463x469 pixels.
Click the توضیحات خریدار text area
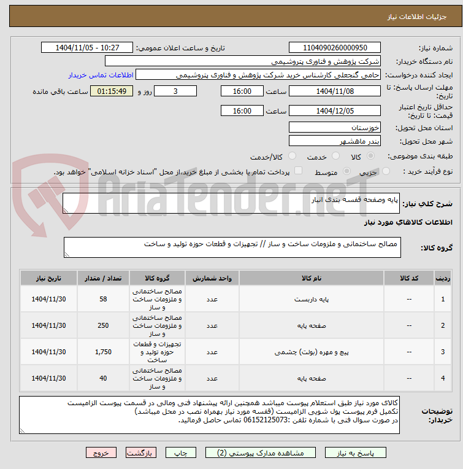tap(209, 415)
